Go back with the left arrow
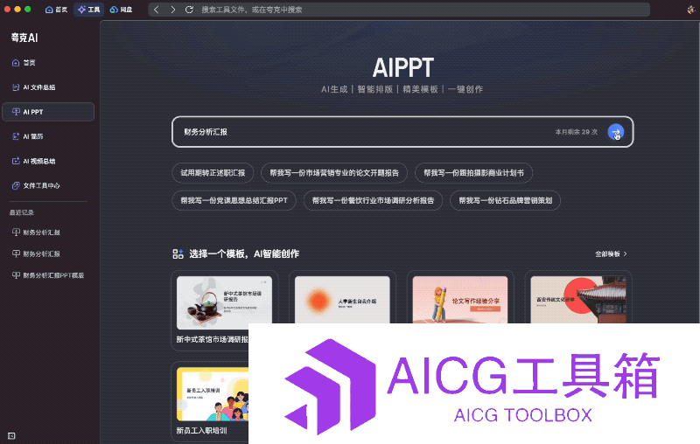The width and height of the screenshot is (700, 444). [x=157, y=10]
